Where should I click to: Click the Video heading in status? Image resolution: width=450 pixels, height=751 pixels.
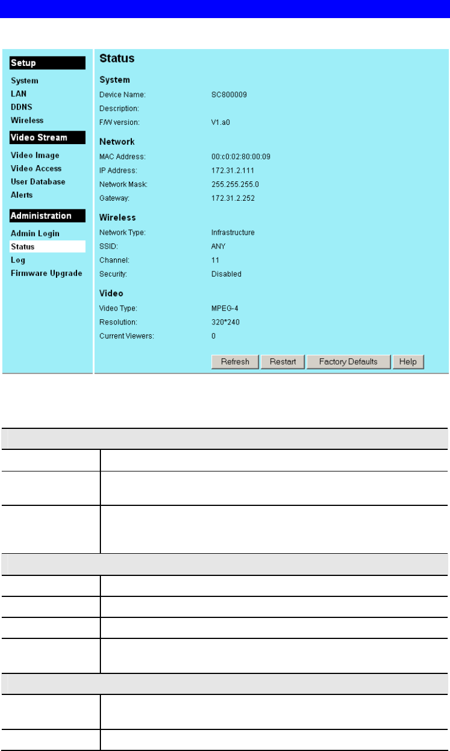tap(111, 293)
